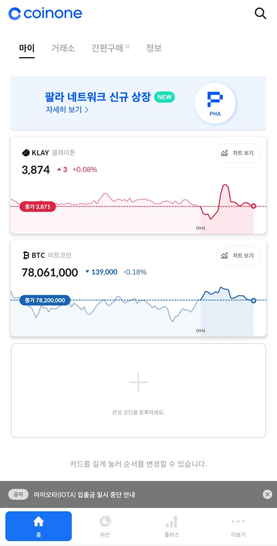
Task: Open the IOTA 입출금 일시 중단 notice
Action: click(x=84, y=494)
